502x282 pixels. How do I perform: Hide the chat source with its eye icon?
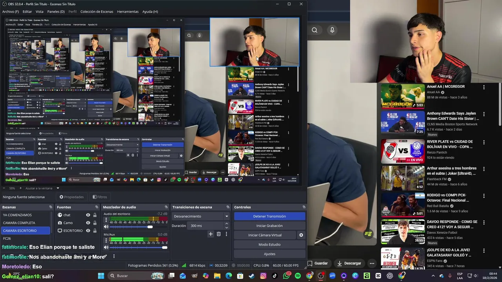(x=88, y=215)
